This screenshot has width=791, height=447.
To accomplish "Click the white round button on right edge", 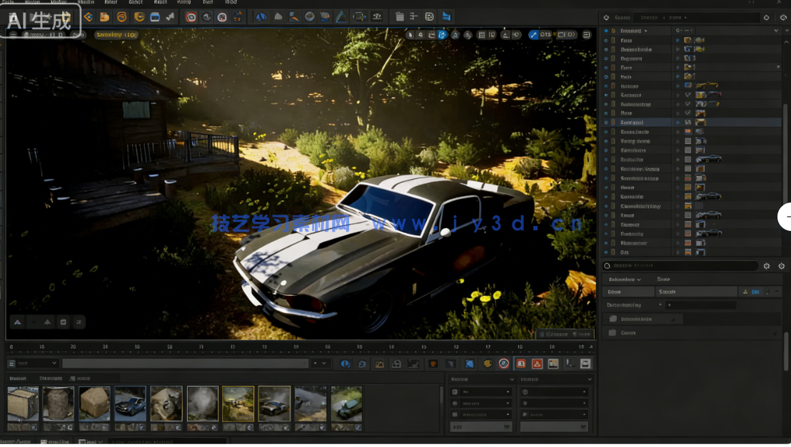I will coord(785,216).
